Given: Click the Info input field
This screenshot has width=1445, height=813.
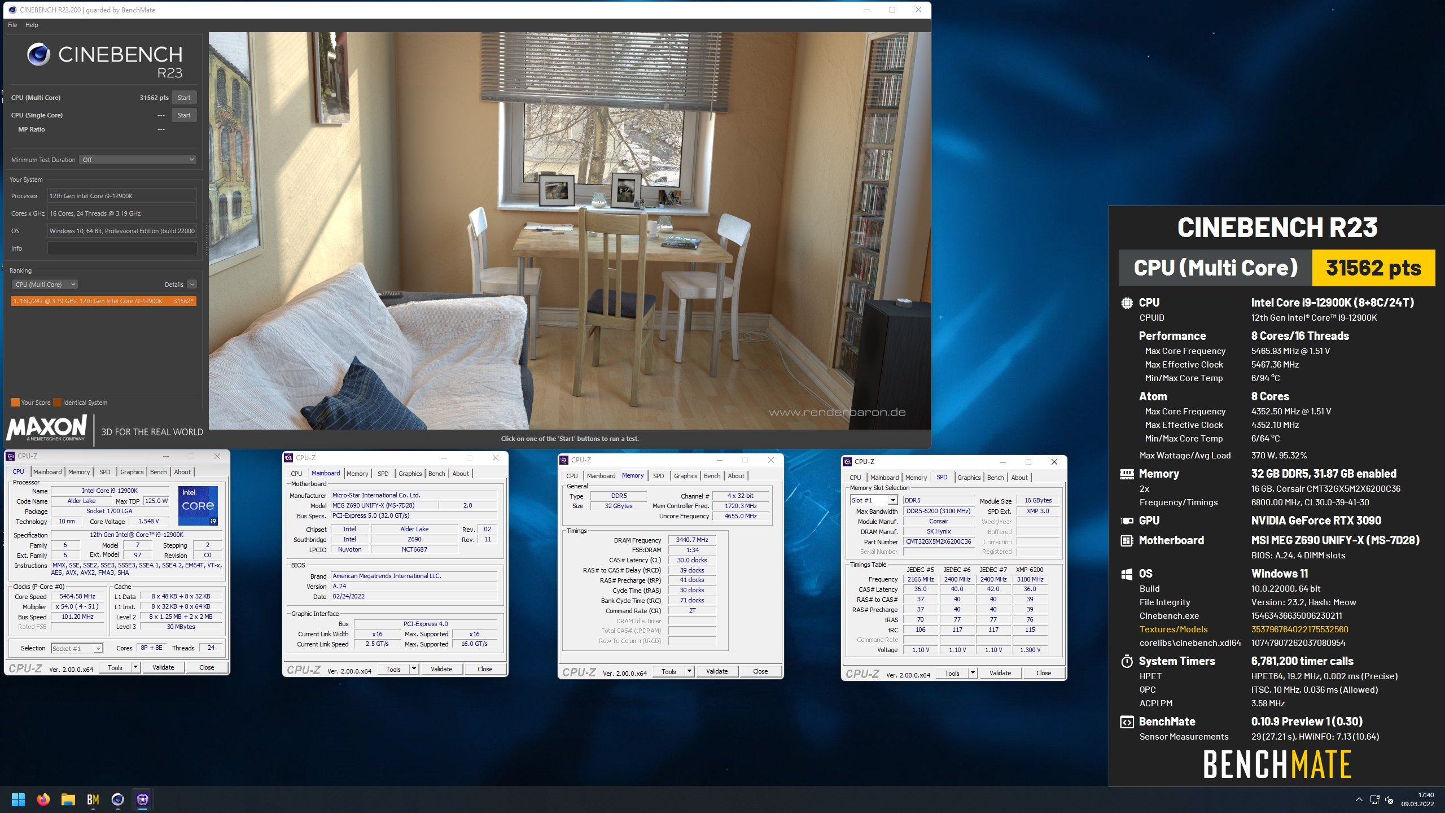Looking at the screenshot, I should coord(122,248).
